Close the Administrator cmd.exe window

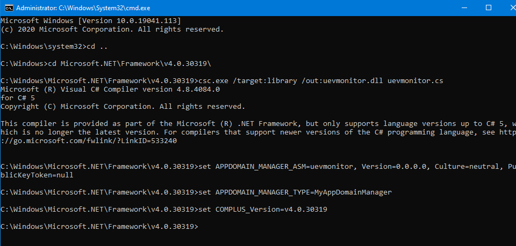506,8
